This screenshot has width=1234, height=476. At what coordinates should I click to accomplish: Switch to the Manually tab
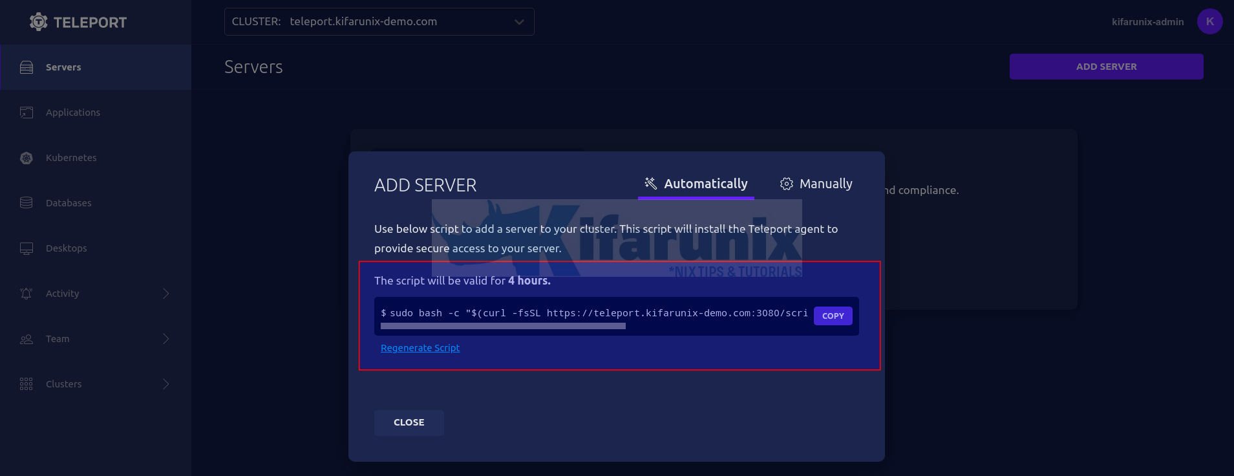click(x=816, y=184)
